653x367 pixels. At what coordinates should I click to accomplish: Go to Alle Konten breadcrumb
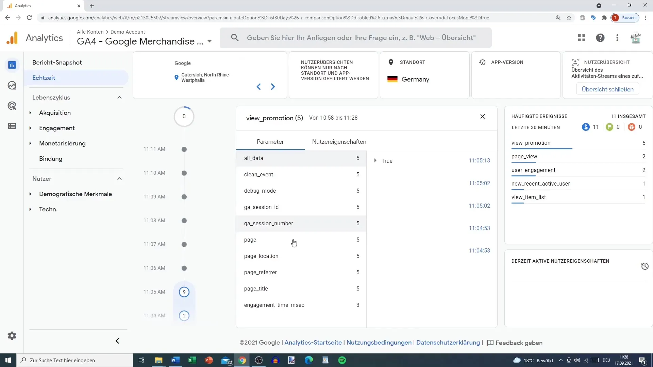coord(90,32)
